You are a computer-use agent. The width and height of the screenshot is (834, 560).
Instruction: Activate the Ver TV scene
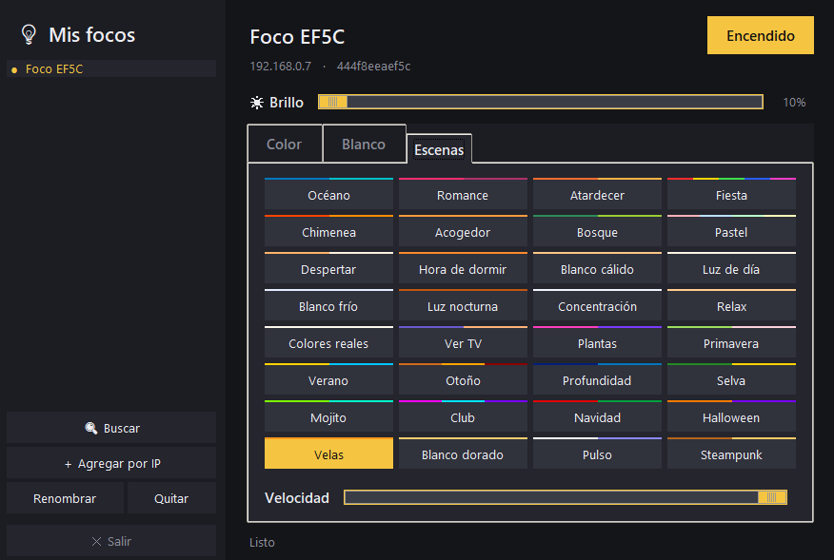tap(463, 342)
